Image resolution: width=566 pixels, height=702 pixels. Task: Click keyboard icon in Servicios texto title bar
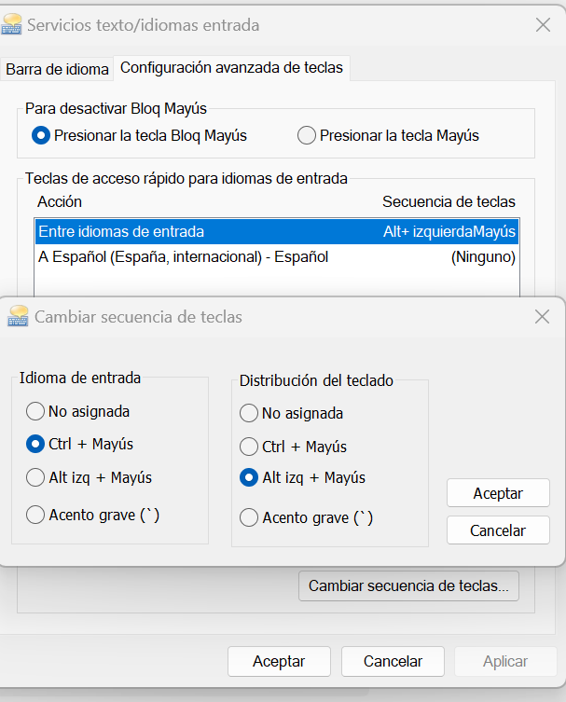[x=13, y=25]
